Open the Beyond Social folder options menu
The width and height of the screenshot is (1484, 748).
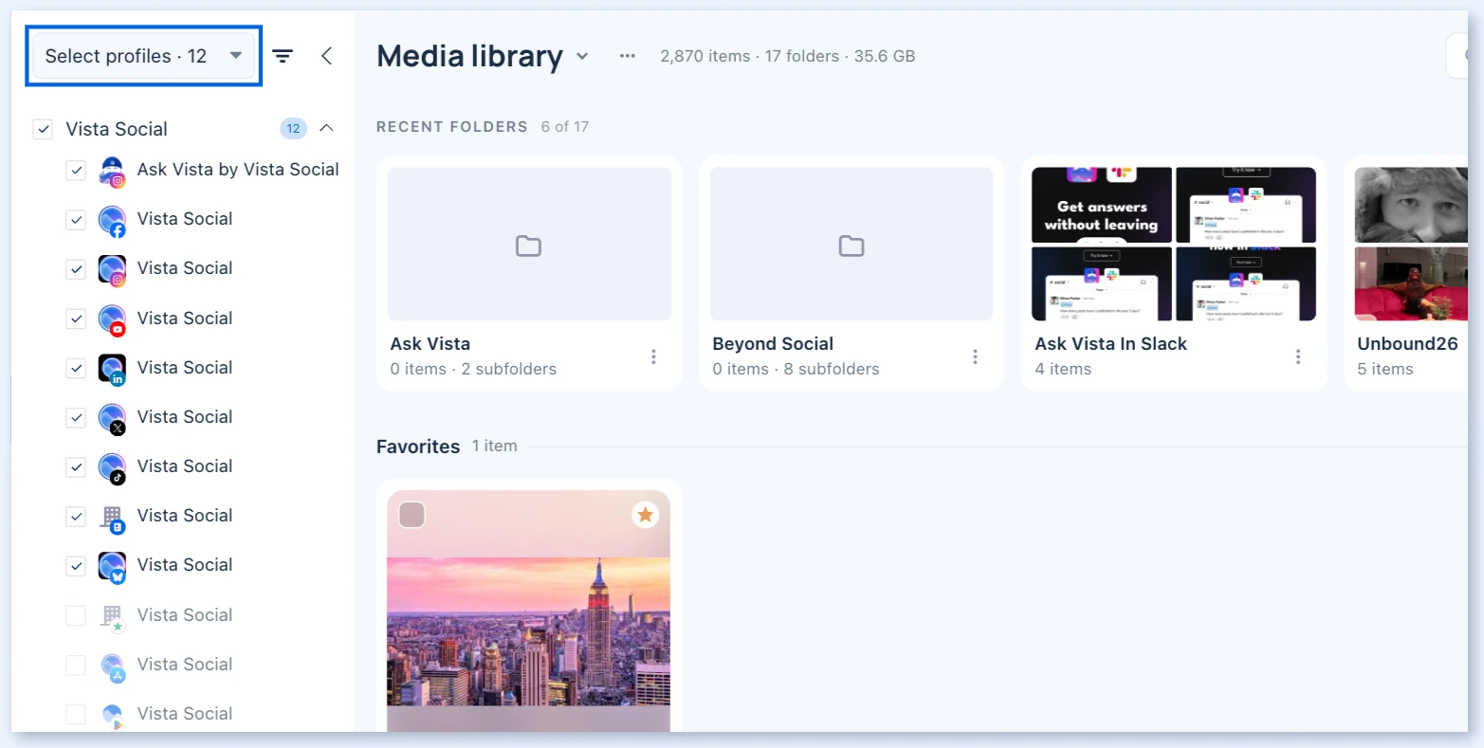tap(975, 356)
